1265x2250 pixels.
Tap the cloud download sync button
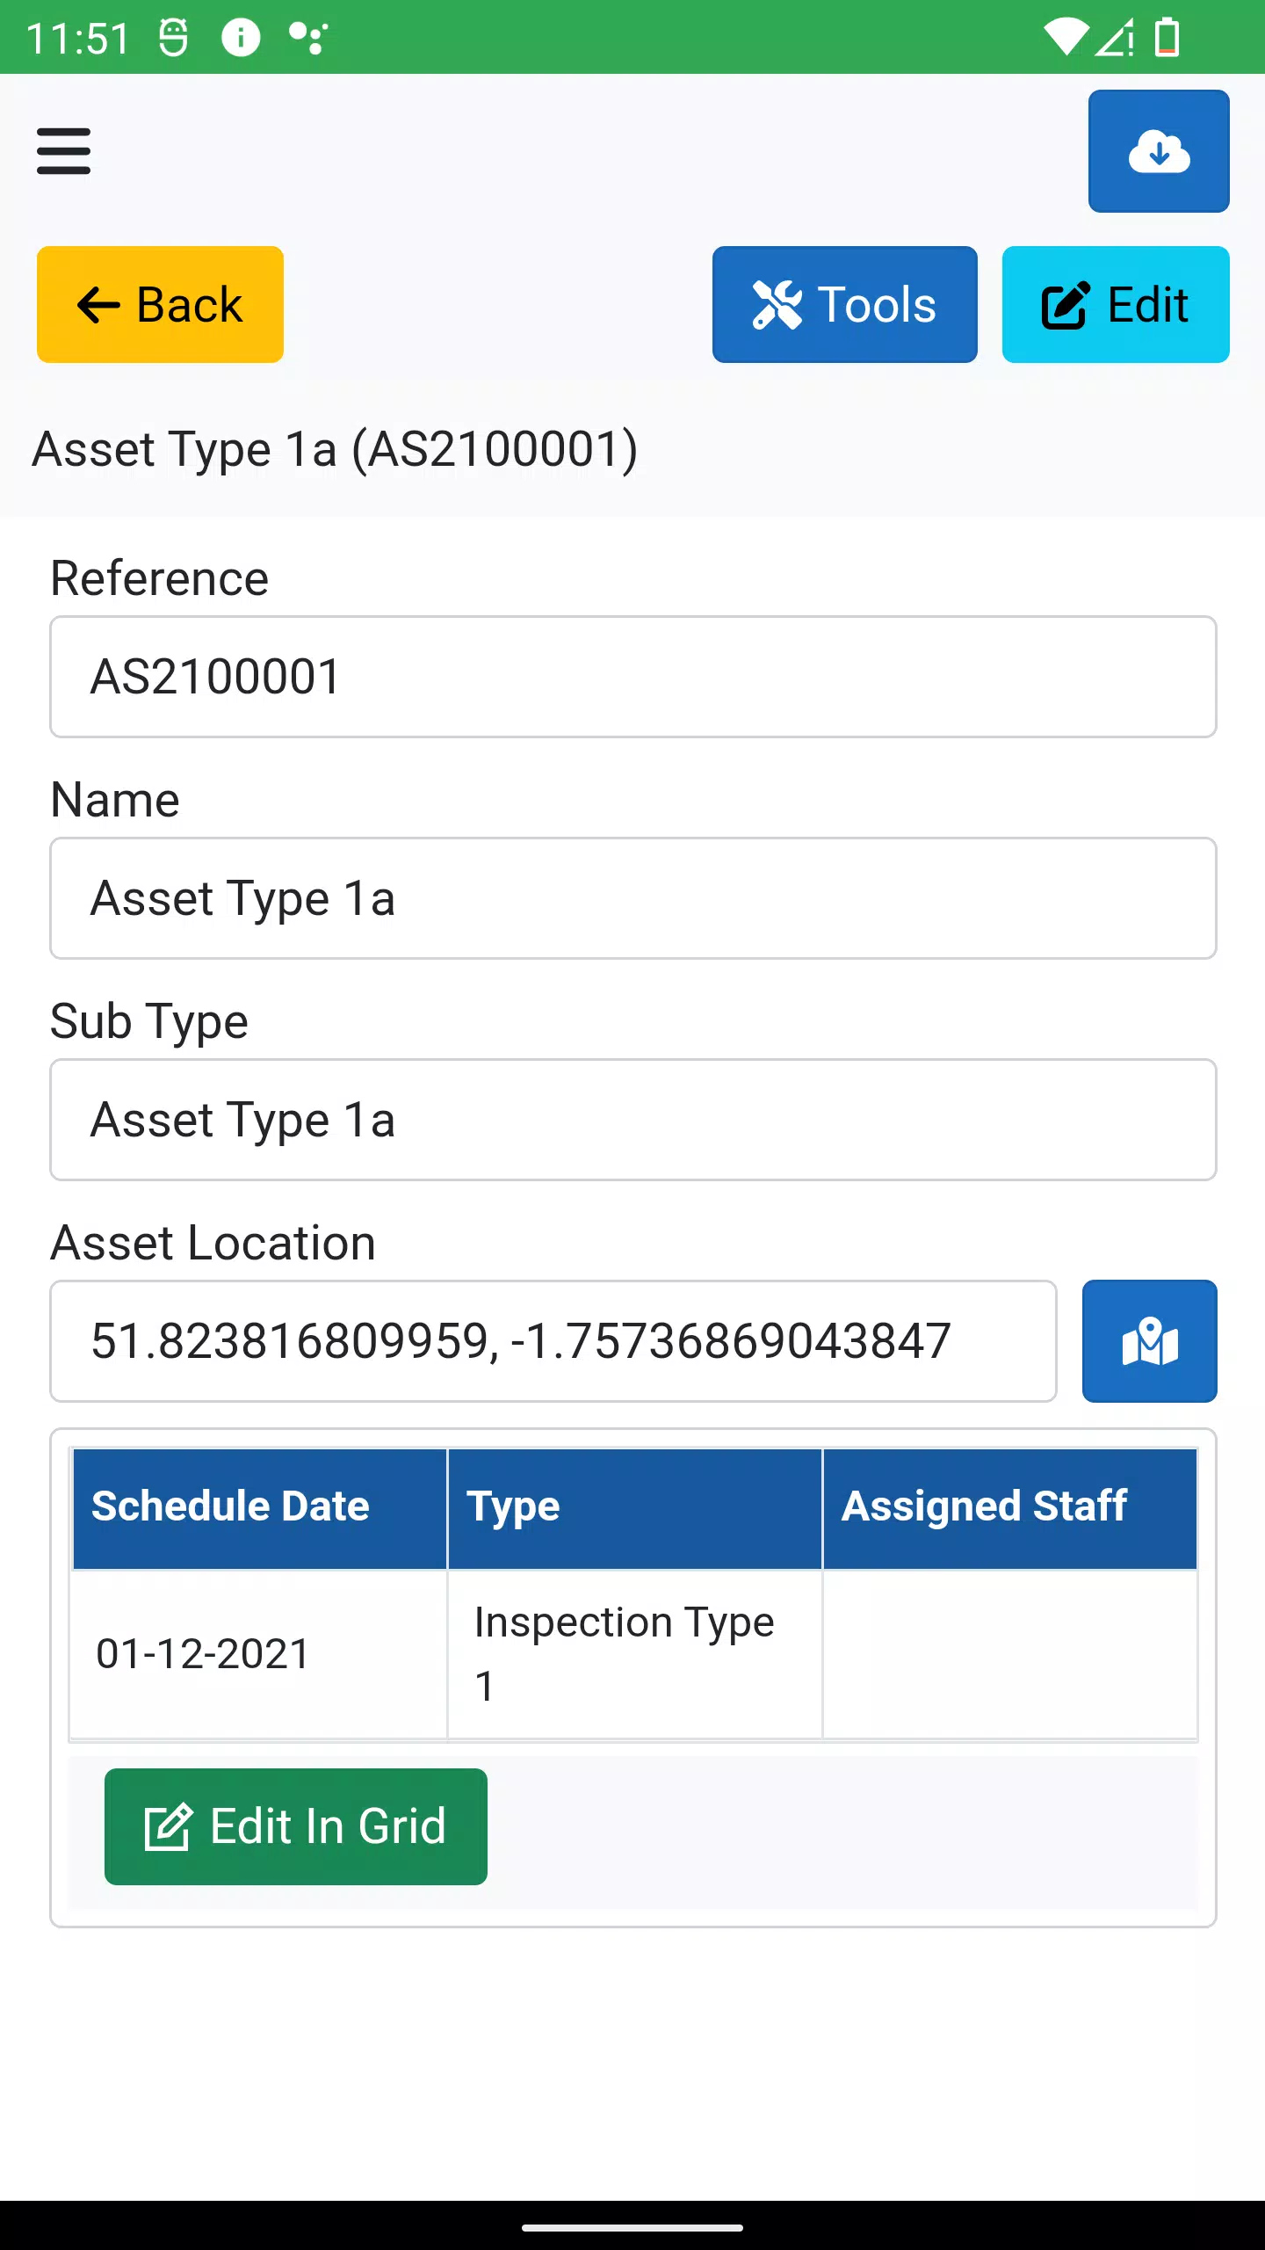pos(1159,151)
